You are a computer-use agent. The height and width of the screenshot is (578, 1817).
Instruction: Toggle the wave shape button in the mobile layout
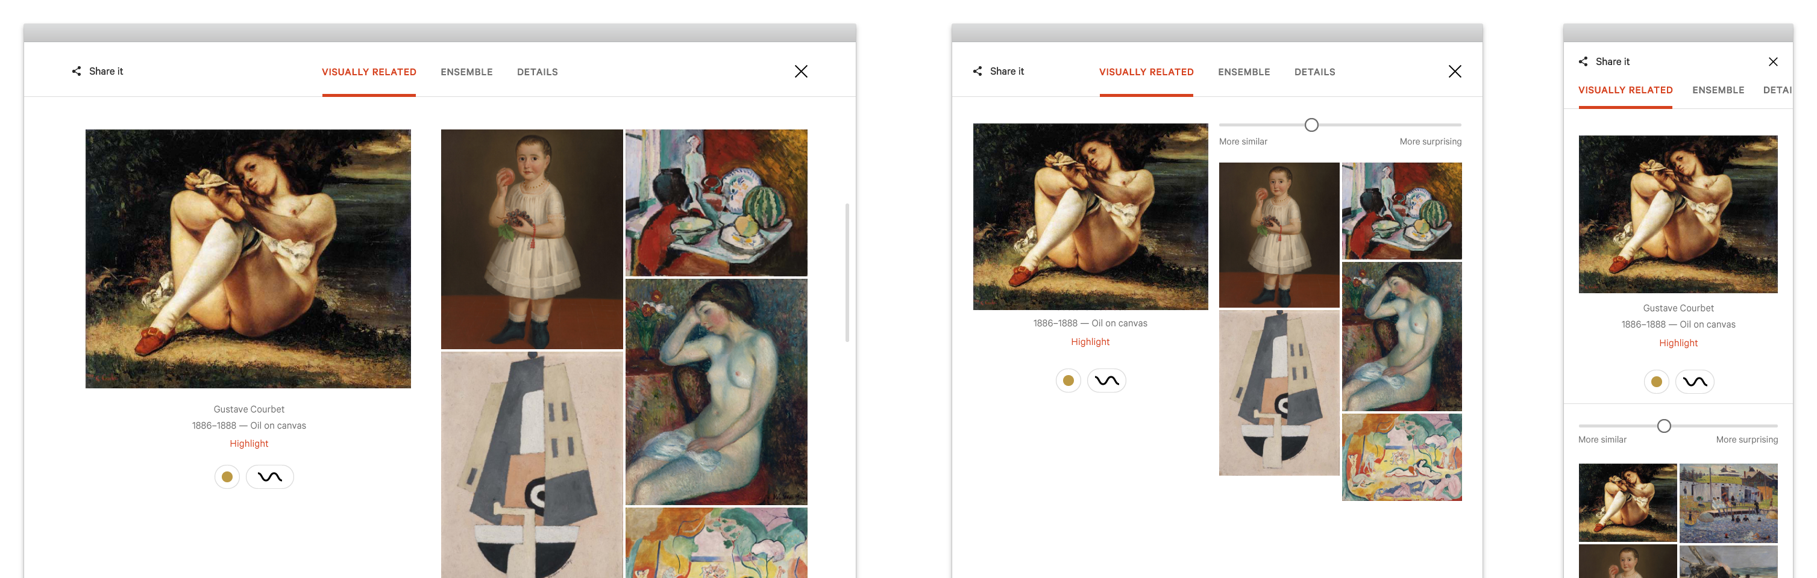1695,382
